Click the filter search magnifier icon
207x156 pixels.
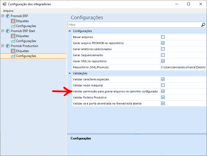[203, 25]
